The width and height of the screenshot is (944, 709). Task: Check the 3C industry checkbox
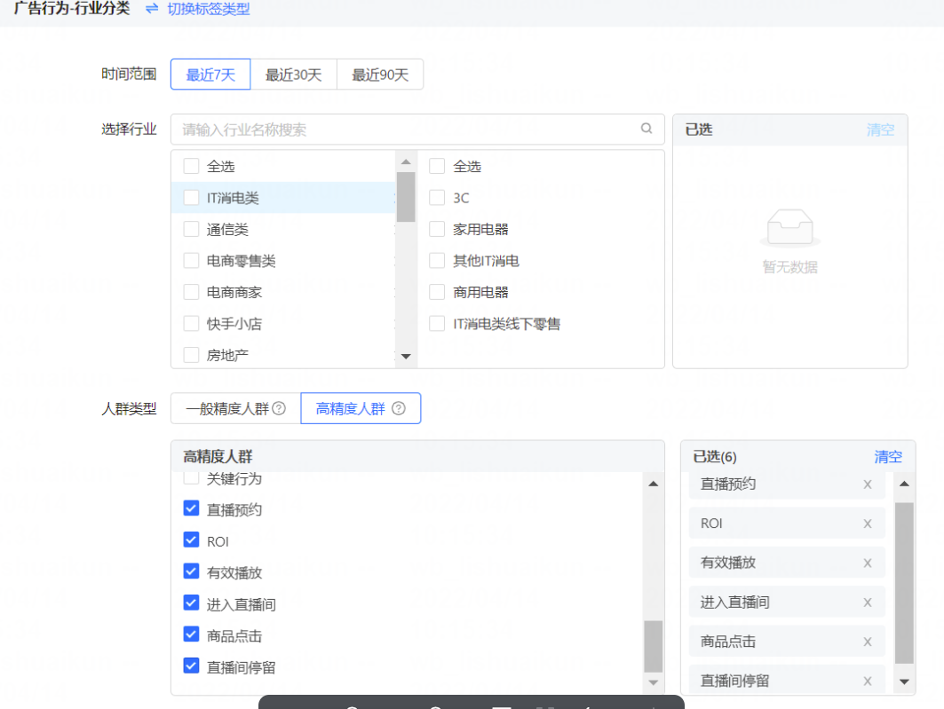(x=436, y=197)
